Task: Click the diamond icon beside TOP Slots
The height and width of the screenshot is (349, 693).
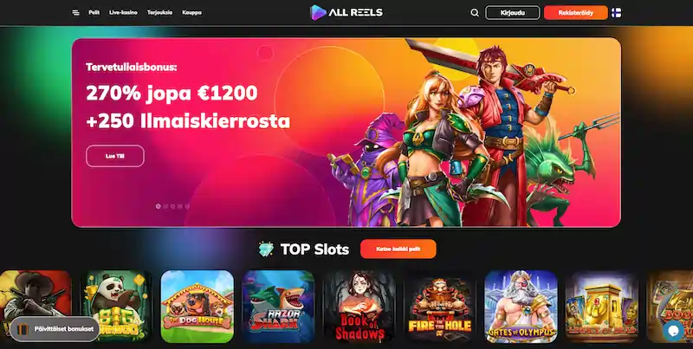Action: [x=266, y=249]
